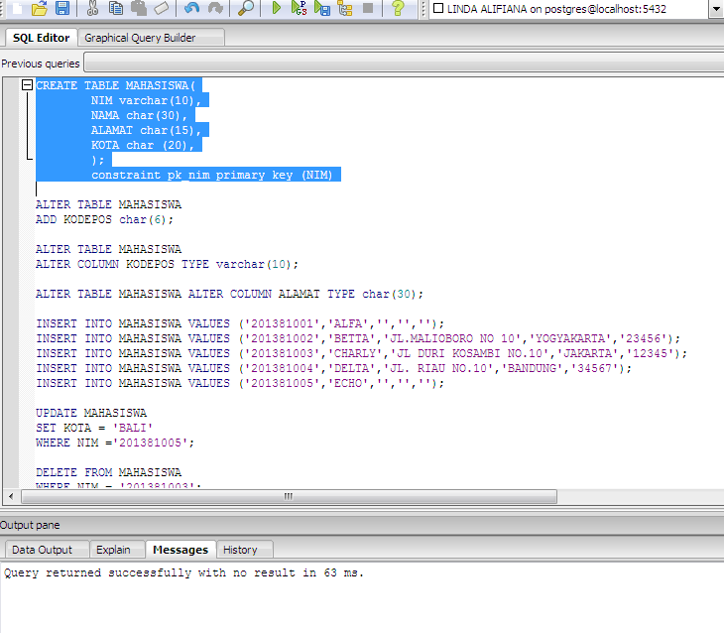The height and width of the screenshot is (633, 724).
Task: Click the 'ADD KODEPOS char(6);' line
Action: click(104, 219)
